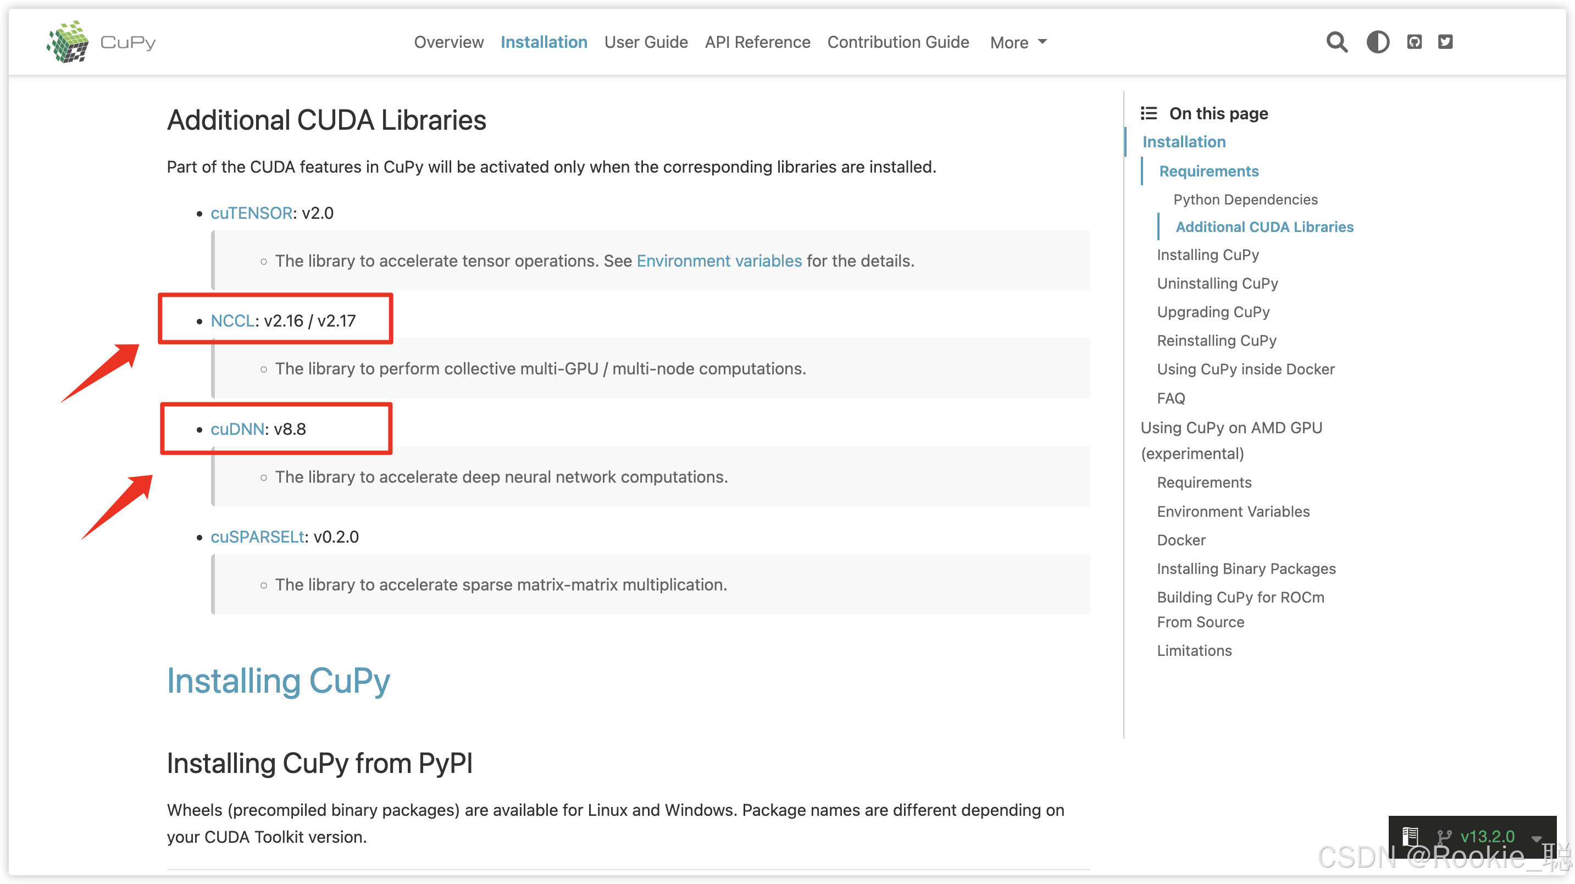Click the book icon in the version switcher

pyautogui.click(x=1411, y=836)
